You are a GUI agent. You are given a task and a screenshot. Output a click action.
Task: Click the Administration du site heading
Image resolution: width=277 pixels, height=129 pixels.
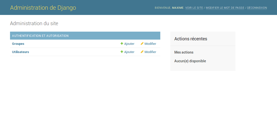click(34, 23)
